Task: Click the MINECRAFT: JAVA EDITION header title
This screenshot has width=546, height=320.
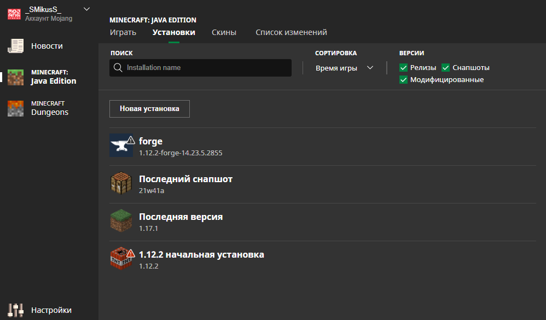Action: pyautogui.click(x=153, y=20)
